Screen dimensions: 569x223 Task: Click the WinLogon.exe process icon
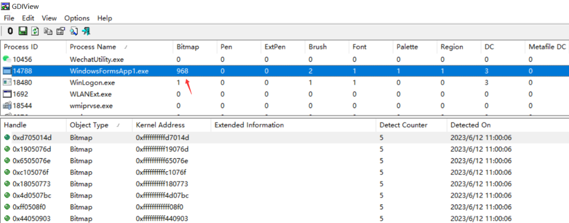[6, 82]
